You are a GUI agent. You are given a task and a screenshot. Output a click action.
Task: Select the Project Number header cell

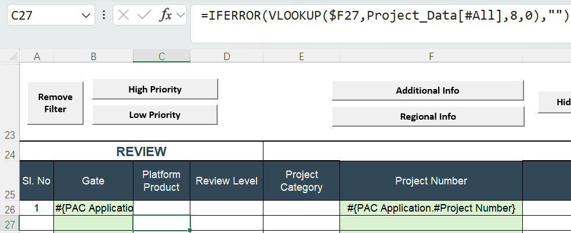coord(431,181)
